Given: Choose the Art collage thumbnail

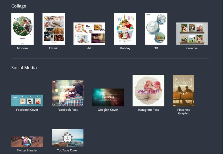Looking at the screenshot, I should tap(89, 33).
